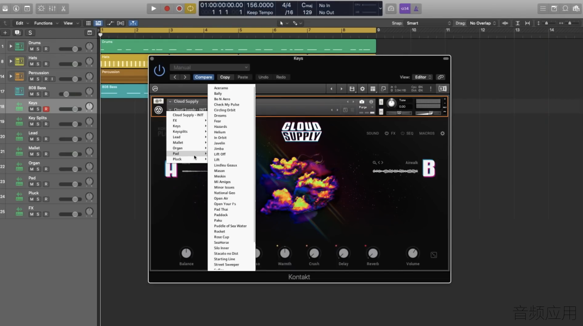Open the Mixer from the toolbar
The height and width of the screenshot is (326, 583).
(52, 9)
